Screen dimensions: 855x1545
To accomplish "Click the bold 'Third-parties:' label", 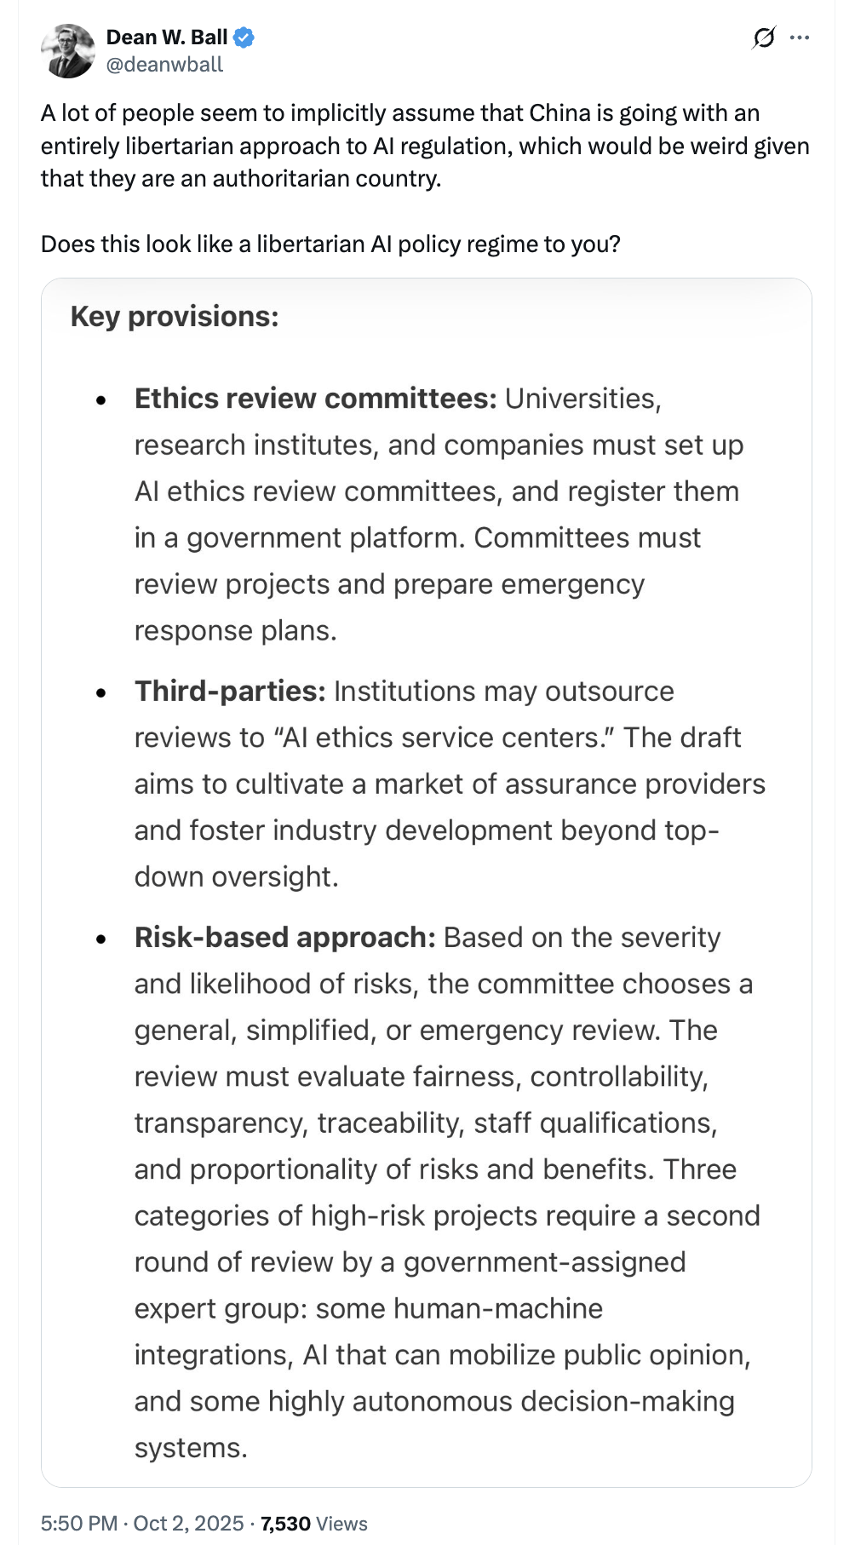I will tap(230, 691).
